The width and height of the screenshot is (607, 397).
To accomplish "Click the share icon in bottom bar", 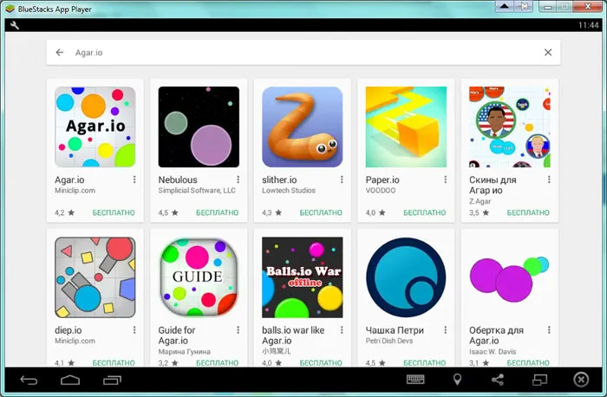I will (498, 380).
